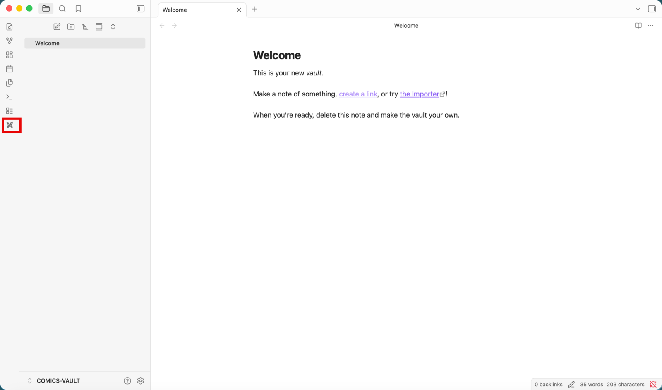Open command palette terminal icon
This screenshot has height=390, width=662.
tap(10, 97)
